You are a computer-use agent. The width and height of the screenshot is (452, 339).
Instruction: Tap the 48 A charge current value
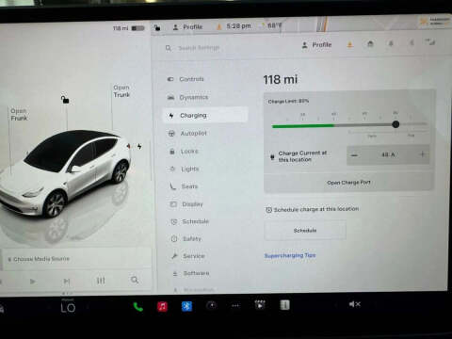click(x=388, y=154)
